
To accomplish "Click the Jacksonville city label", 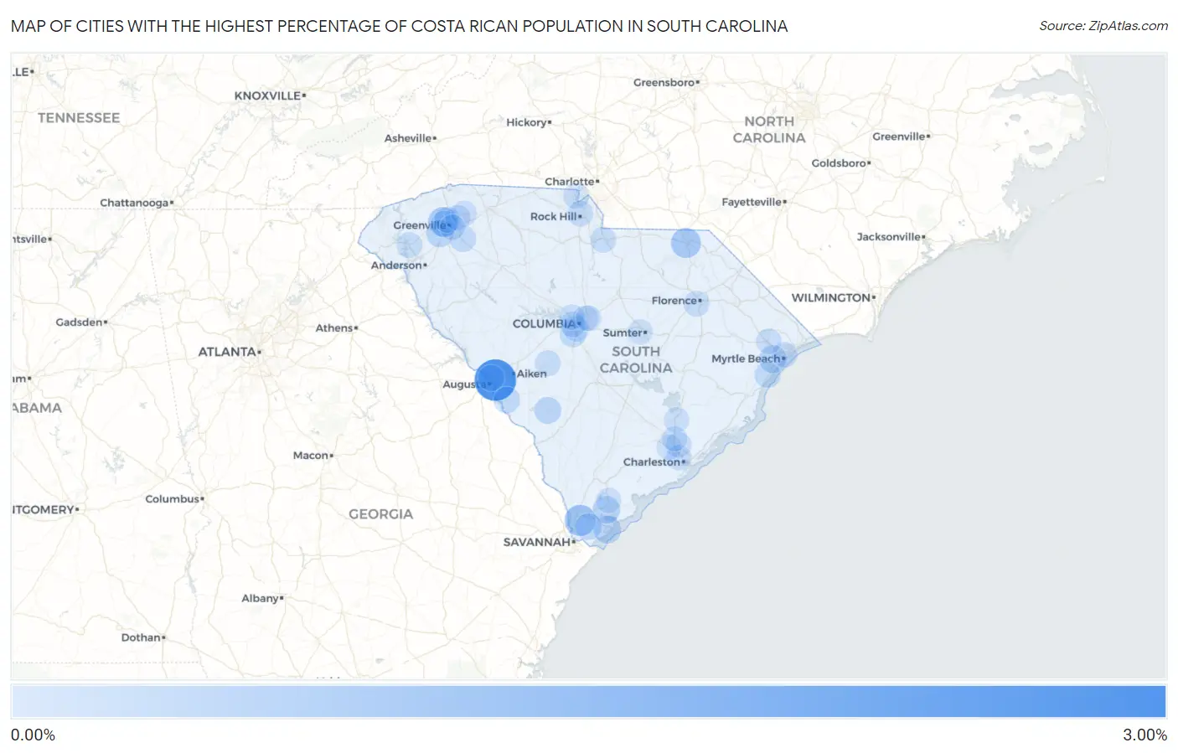I will (889, 237).
